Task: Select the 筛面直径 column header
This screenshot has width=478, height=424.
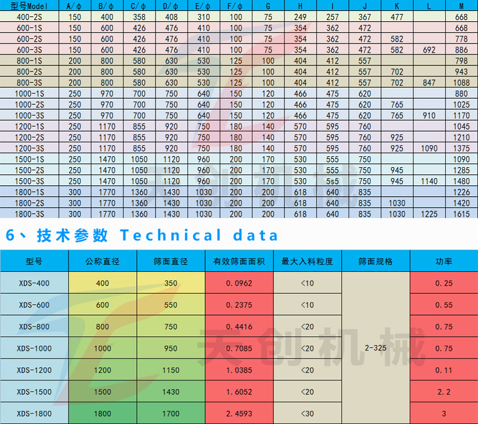Action: 171,262
